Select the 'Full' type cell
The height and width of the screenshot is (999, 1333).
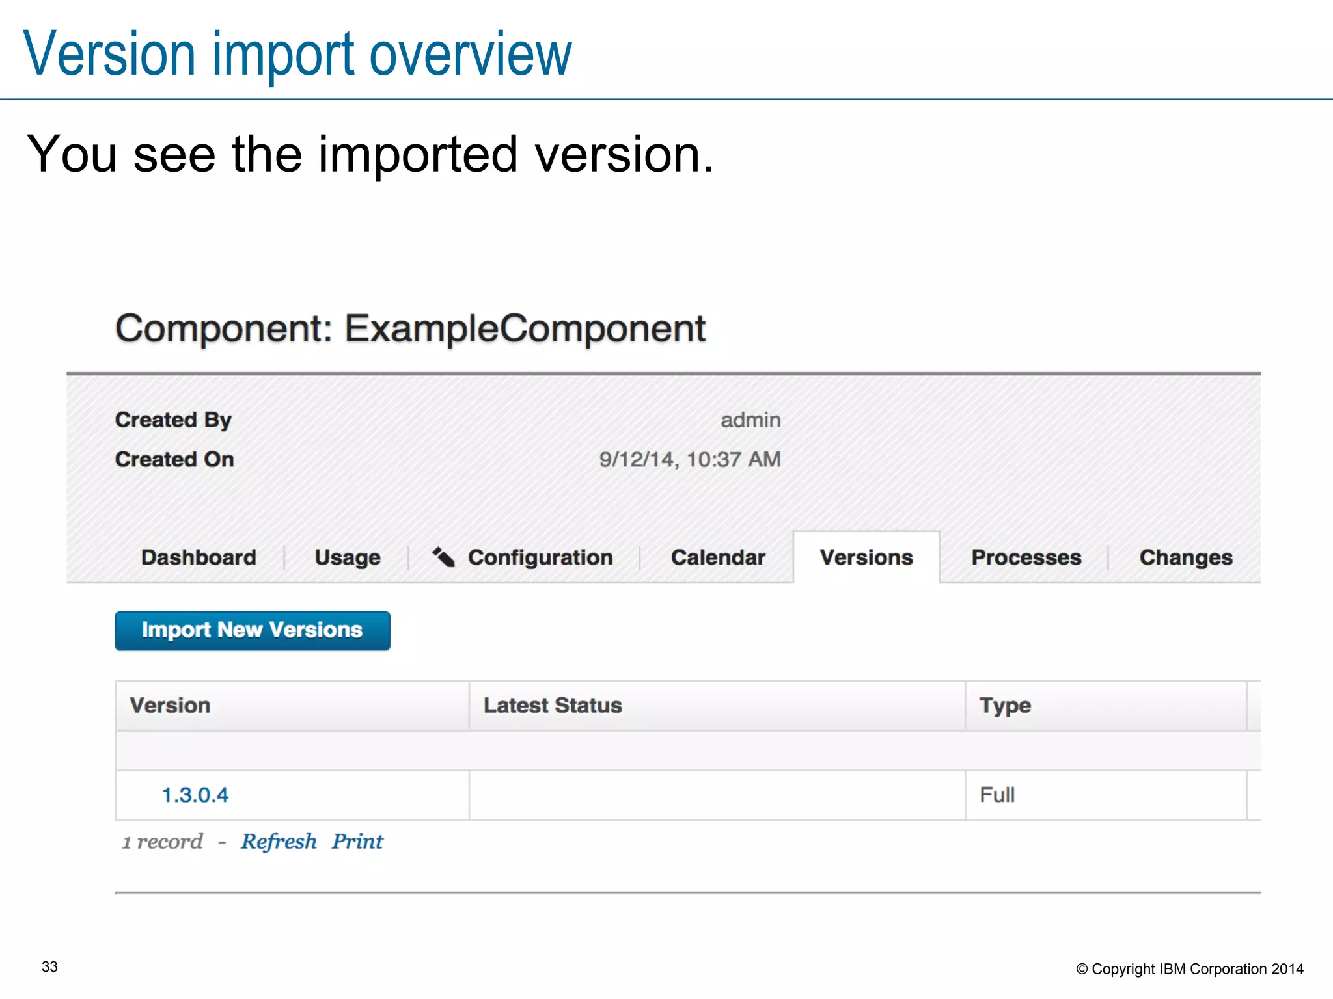coord(1106,795)
